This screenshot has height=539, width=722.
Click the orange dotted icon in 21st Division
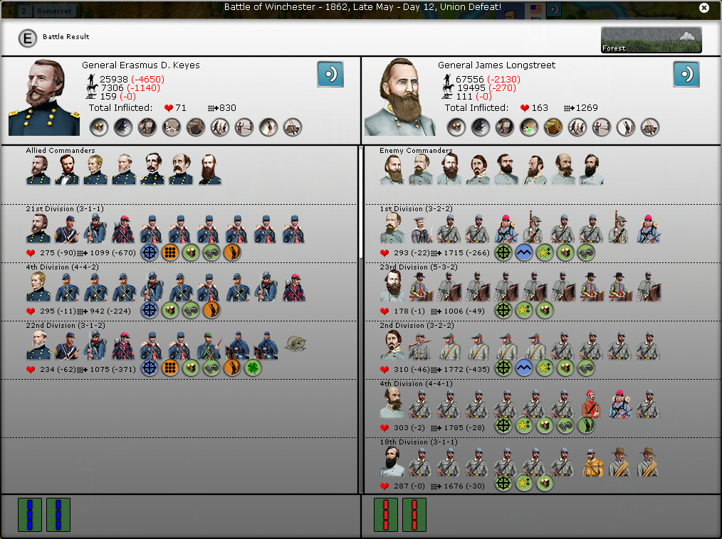click(170, 252)
